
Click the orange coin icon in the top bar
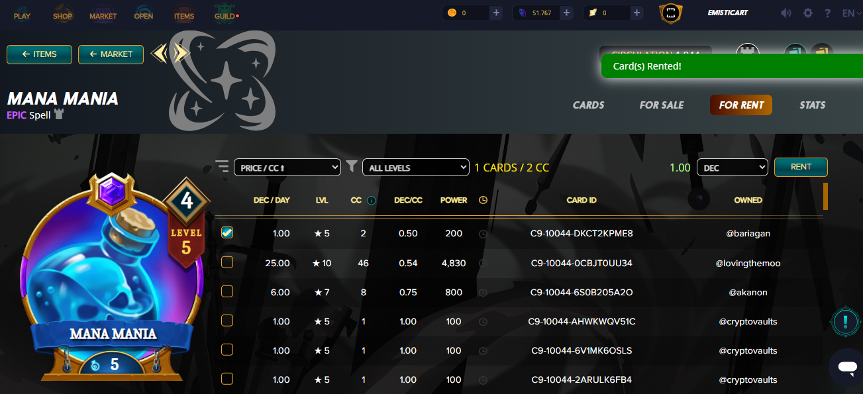point(452,13)
